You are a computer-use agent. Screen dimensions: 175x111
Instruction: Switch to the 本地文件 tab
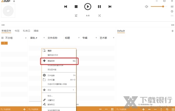point(6,31)
